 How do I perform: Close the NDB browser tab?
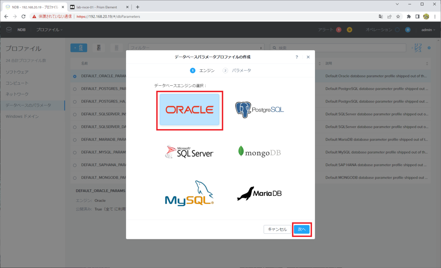pyautogui.click(x=63, y=7)
